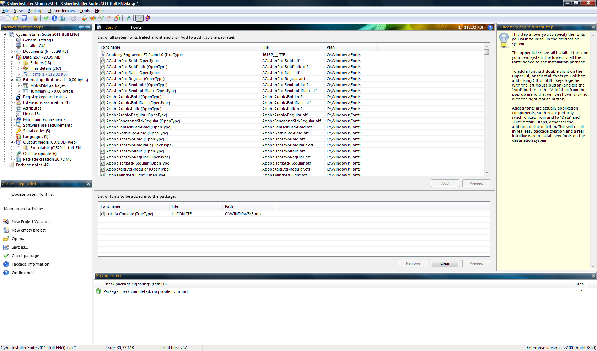Click the blue info toolbar icon
This screenshot has height=351, width=597.
[54, 18]
